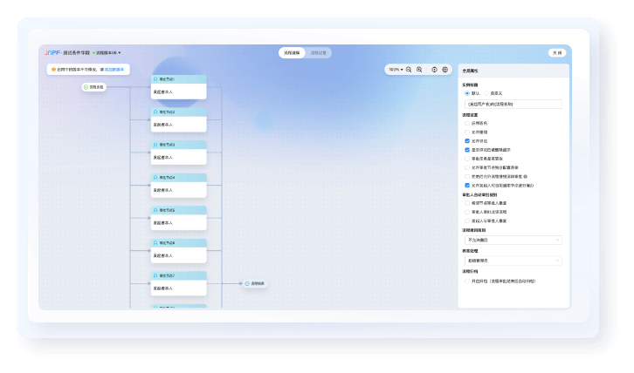Switch to the 流程设置 tab
This screenshot has height=373, width=634.
tap(318, 53)
